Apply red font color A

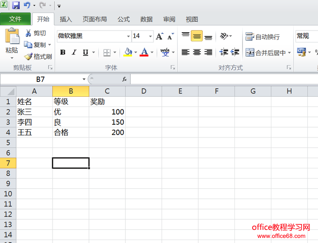[x=144, y=52]
